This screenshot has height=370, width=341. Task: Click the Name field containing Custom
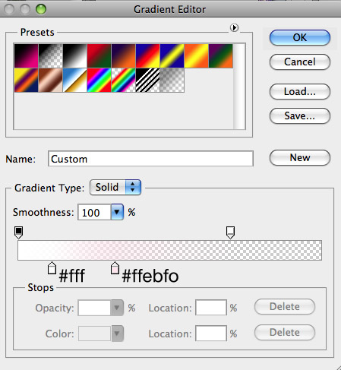150,159
